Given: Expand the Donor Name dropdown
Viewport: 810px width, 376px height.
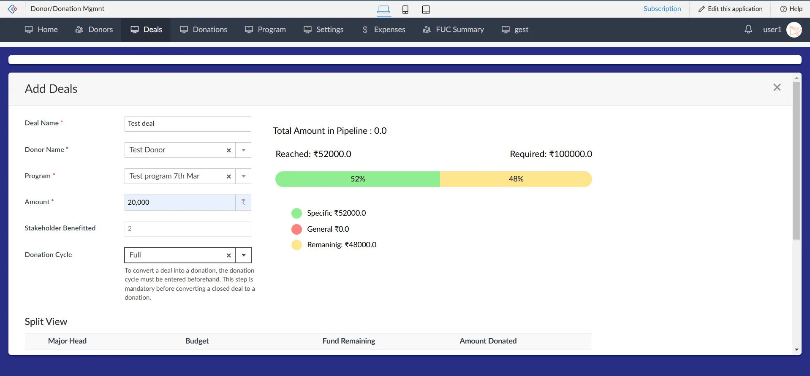Looking at the screenshot, I should (x=243, y=150).
